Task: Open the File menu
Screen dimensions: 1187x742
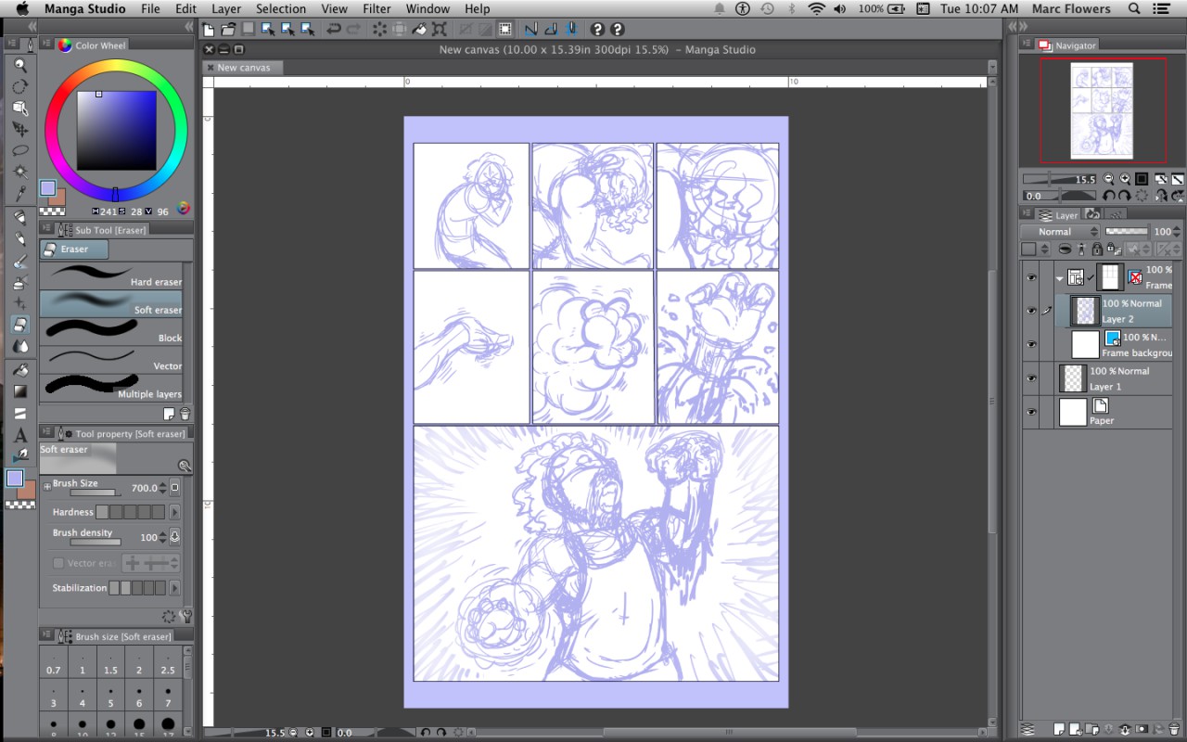Action: pyautogui.click(x=150, y=8)
